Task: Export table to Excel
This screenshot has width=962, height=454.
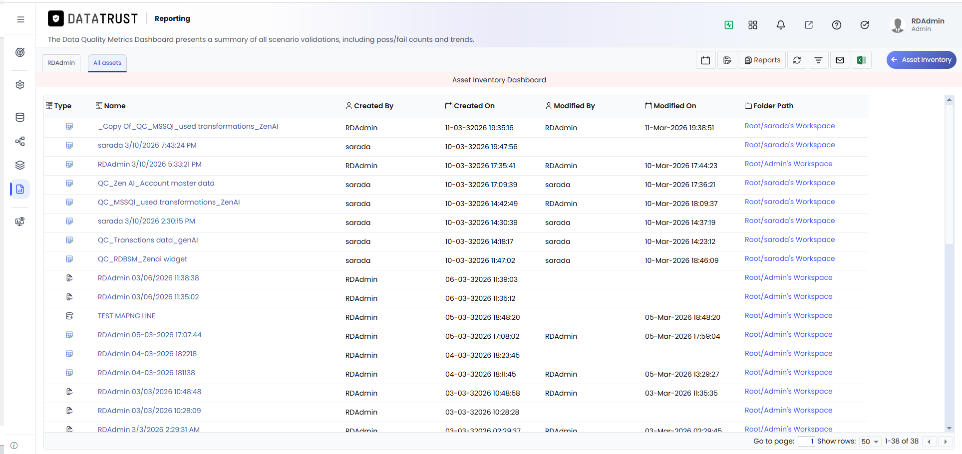Action: (862, 60)
